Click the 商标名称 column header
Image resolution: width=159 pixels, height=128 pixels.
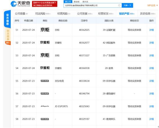click(63, 21)
